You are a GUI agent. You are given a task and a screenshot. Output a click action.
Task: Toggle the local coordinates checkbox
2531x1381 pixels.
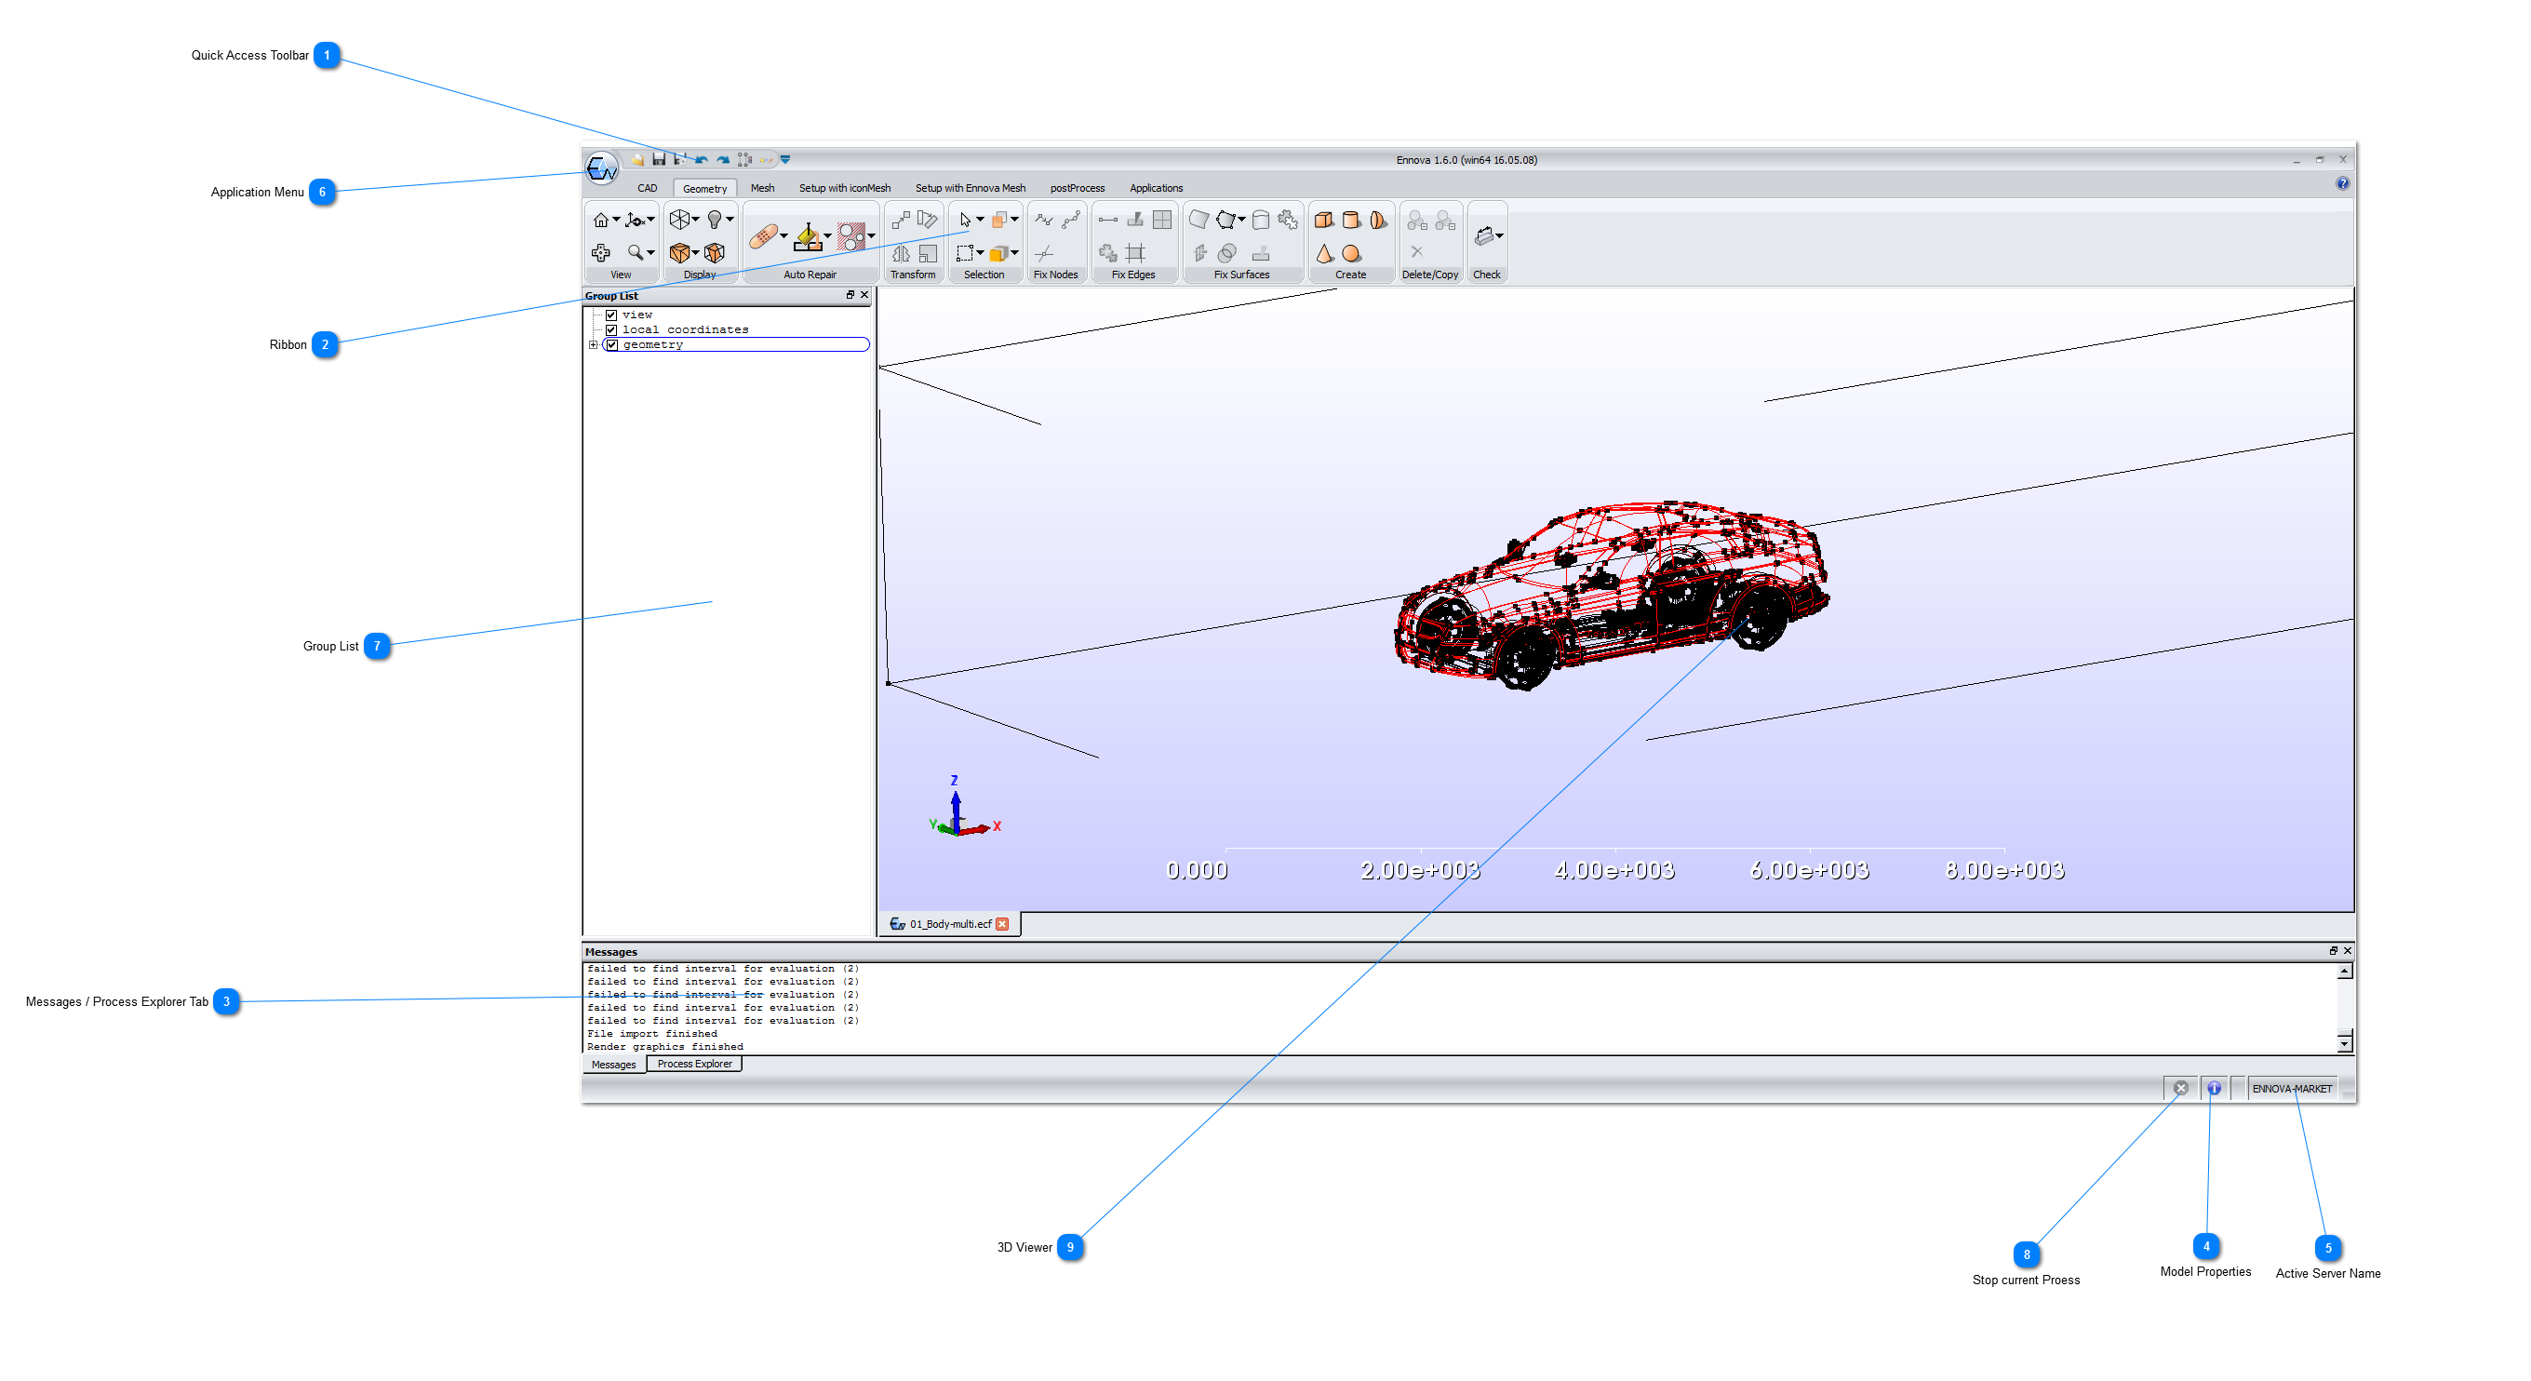coord(611,330)
